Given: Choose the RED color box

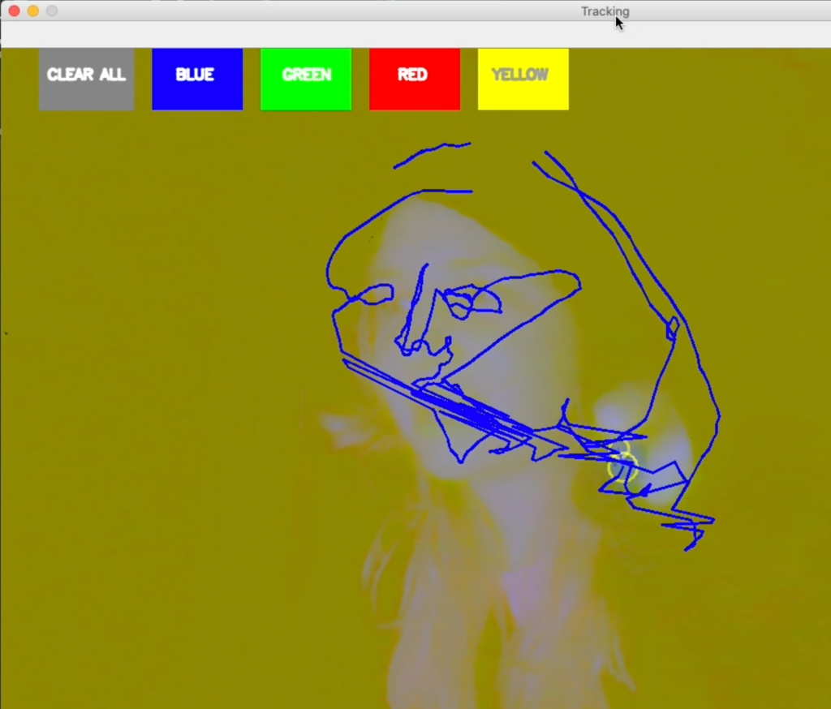Looking at the screenshot, I should pos(414,79).
